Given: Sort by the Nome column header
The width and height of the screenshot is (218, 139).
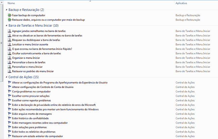Looking at the screenshot, I should tap(11, 3).
